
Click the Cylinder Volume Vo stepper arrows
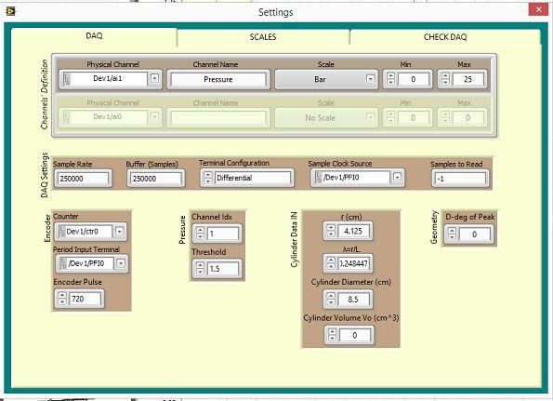(332, 335)
